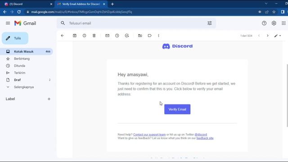Click the '1 dari 504' counter
Image resolution: width=288 pixels, height=162 pixels.
pyautogui.click(x=246, y=36)
